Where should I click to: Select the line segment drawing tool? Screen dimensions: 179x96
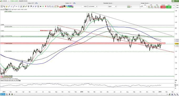coord(11,7)
